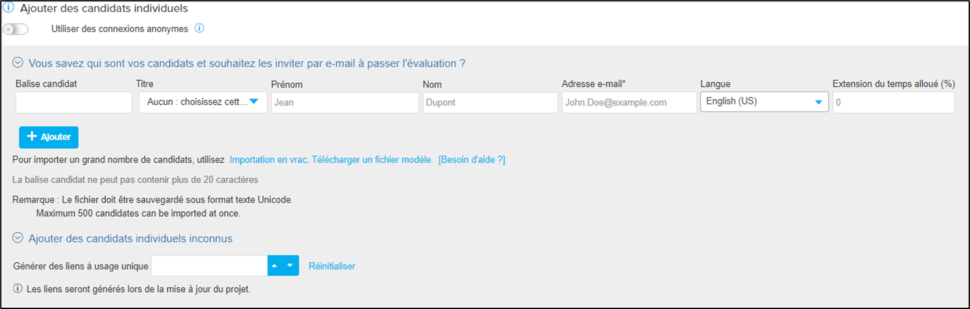The height and width of the screenshot is (309, 970).
Task: Collapse the 'Vous savez qui sont vos candidats' section
Action: (18, 63)
